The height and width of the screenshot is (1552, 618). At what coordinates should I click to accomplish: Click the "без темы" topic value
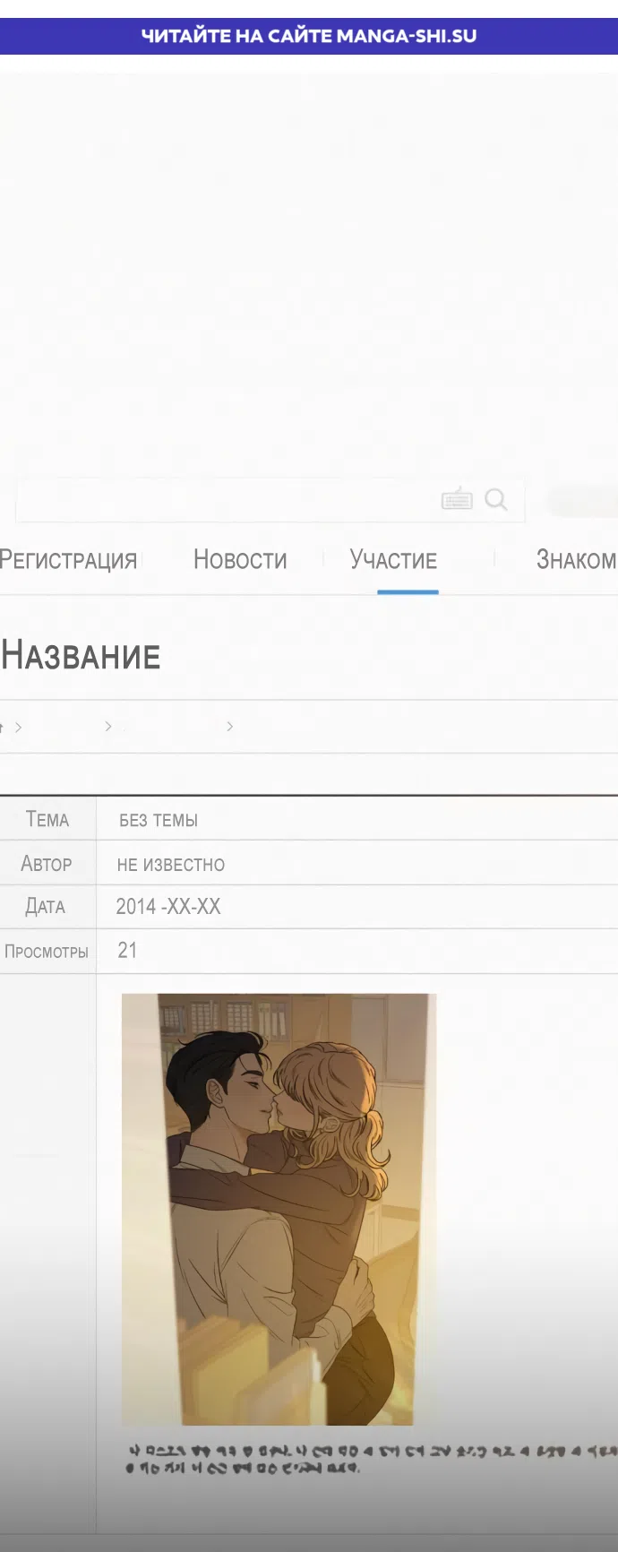click(x=159, y=820)
